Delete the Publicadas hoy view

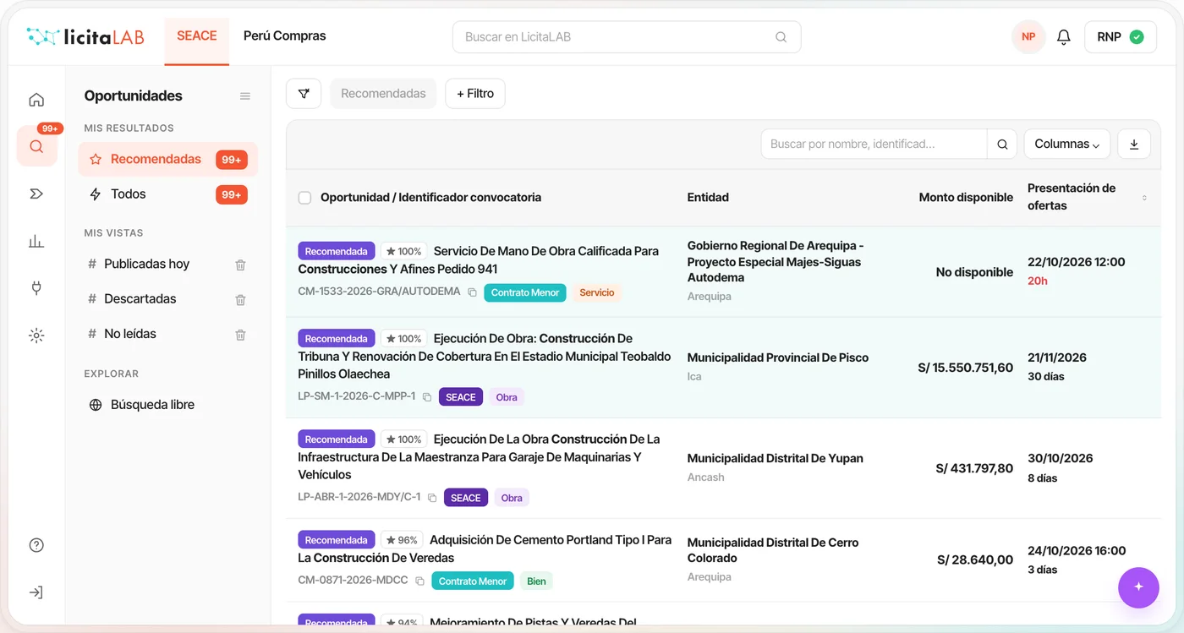tap(240, 265)
